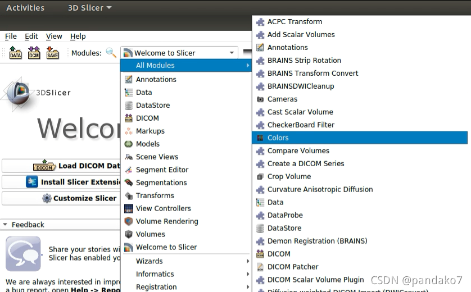Open the Scene Views module
The width and height of the screenshot is (471, 292).
[x=186, y=157]
